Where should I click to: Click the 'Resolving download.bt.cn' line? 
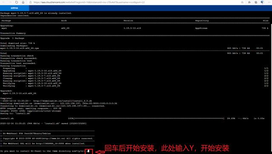click(x=59, y=103)
